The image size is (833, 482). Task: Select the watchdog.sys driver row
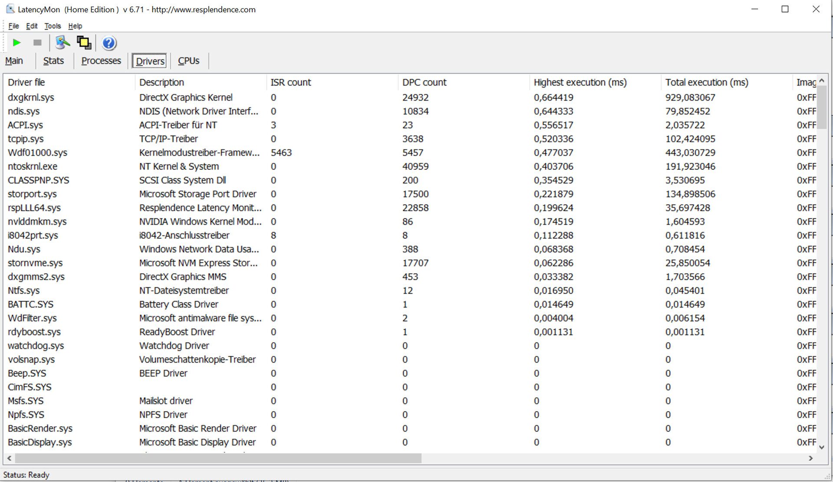coord(410,346)
